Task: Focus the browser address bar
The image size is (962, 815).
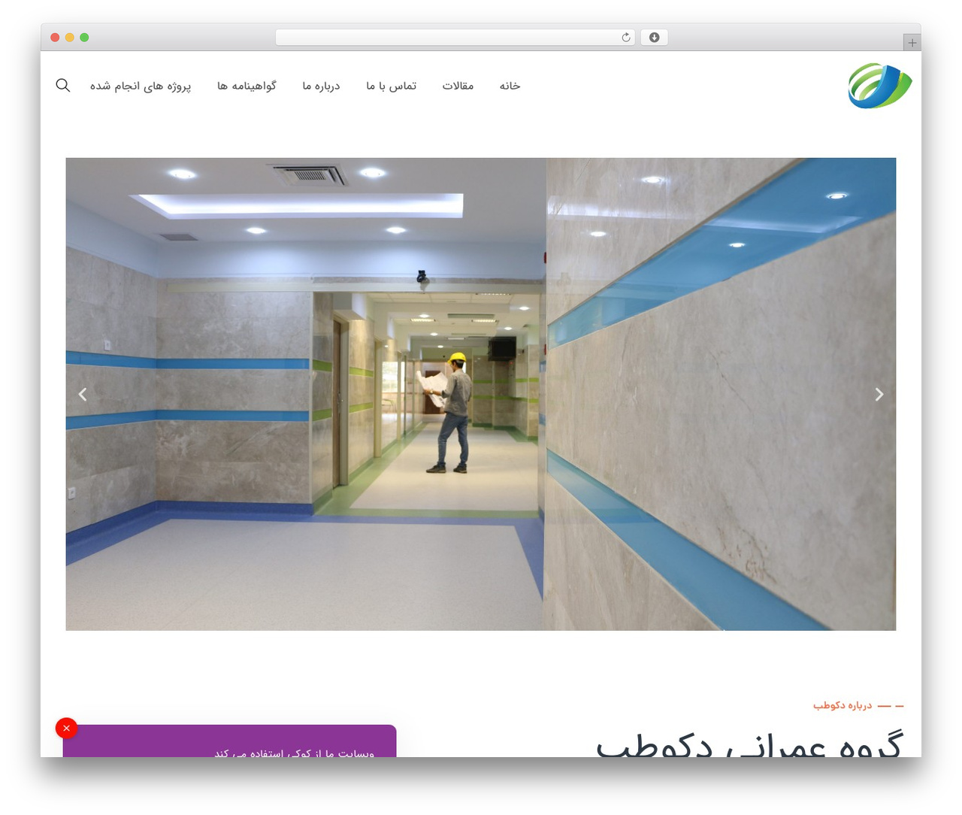Action: click(455, 38)
